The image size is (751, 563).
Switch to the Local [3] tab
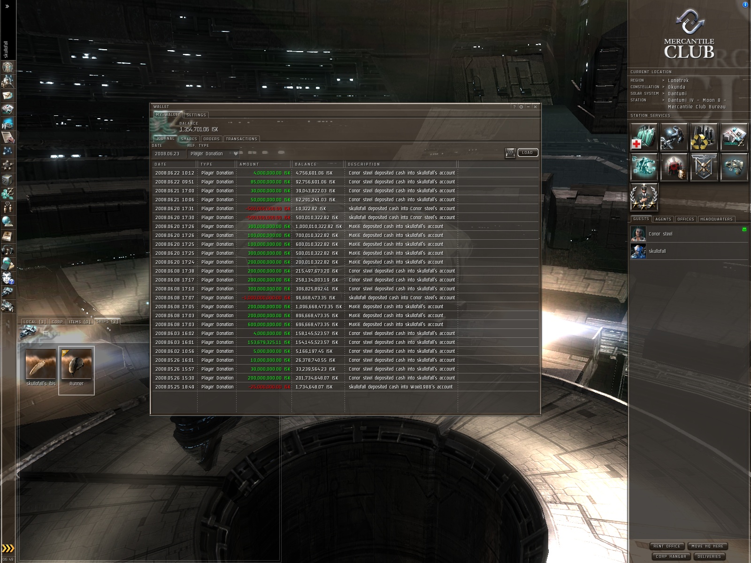coord(35,322)
